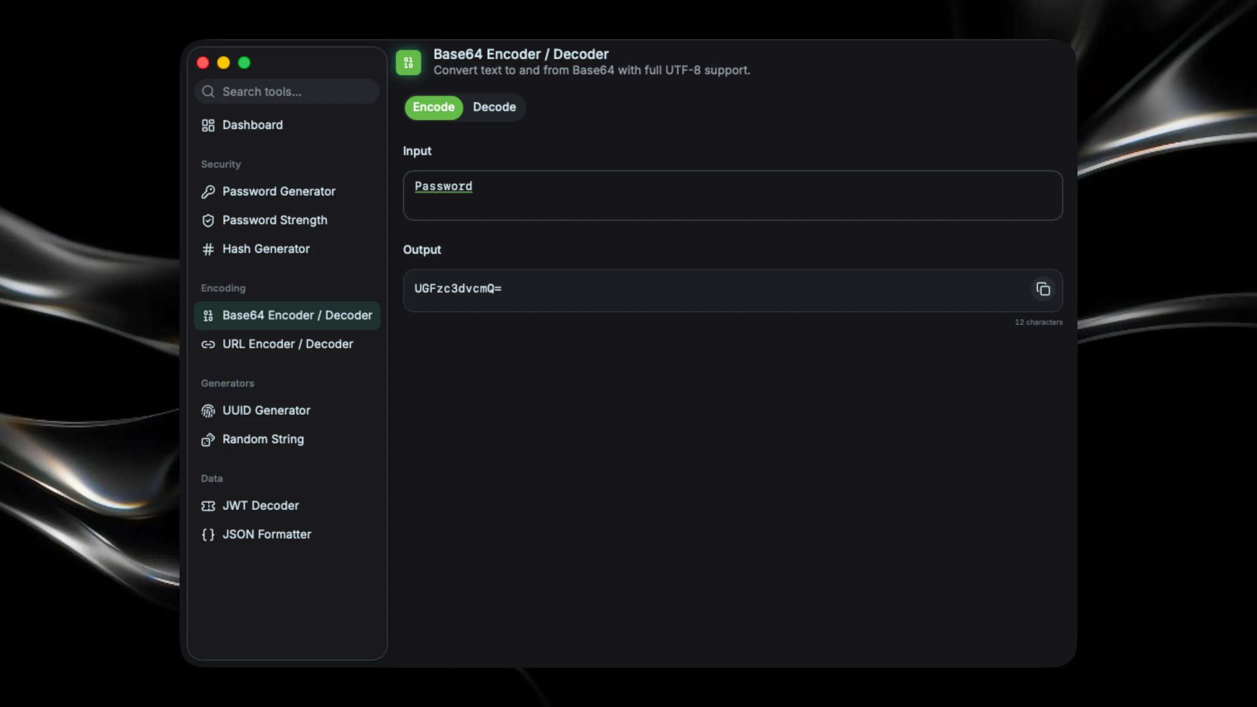Click the 12 characters counter

(x=1038, y=322)
